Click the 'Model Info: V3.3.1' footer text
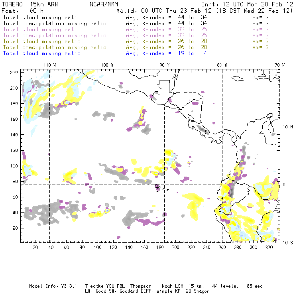Image resolution: width=295 pixels, height=295 pixels. click(53, 286)
